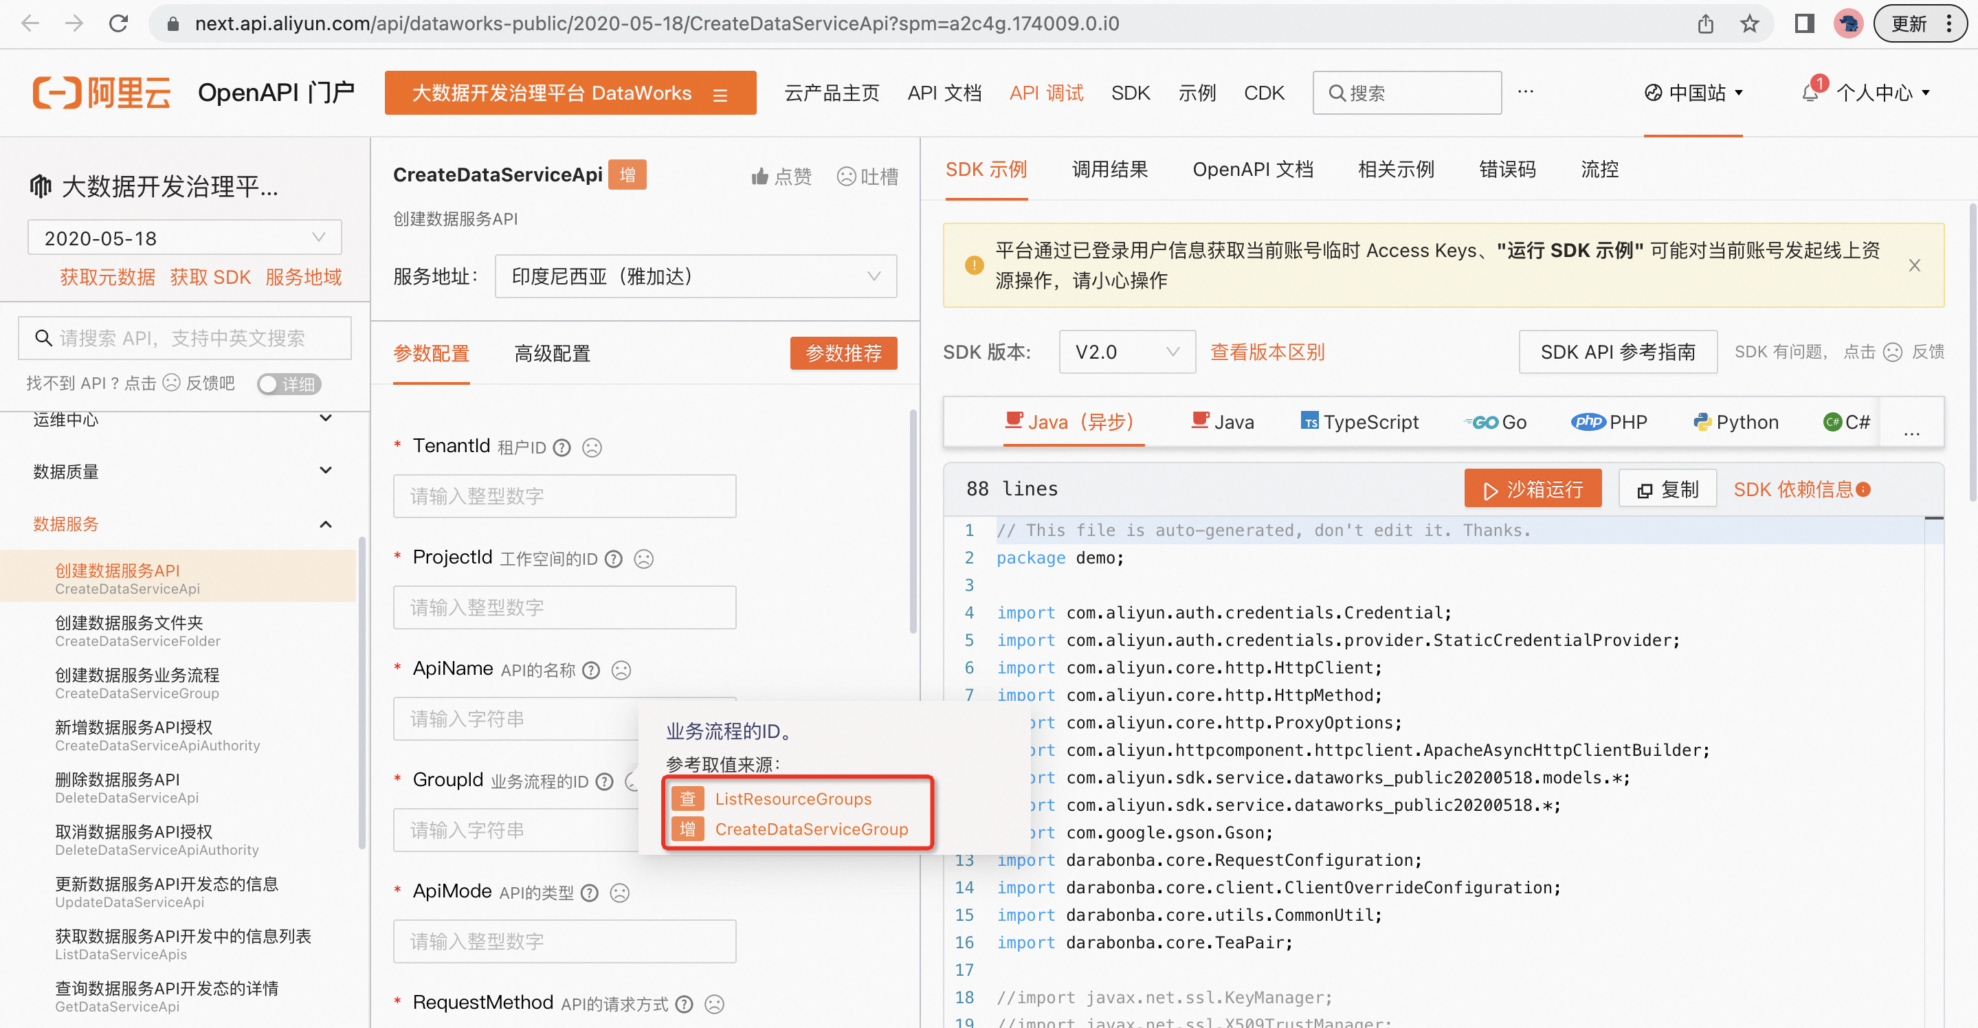Click the API search box in the sidebar
This screenshot has height=1028, width=1978.
(x=184, y=338)
